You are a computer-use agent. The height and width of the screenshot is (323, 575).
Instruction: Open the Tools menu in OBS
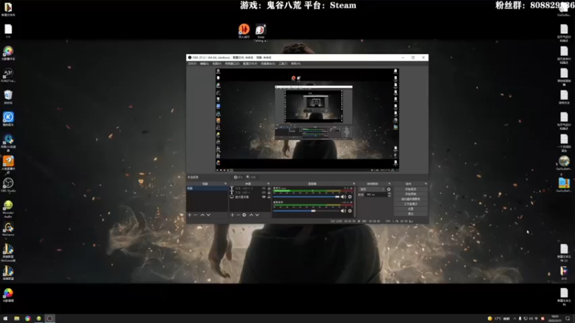[282, 64]
